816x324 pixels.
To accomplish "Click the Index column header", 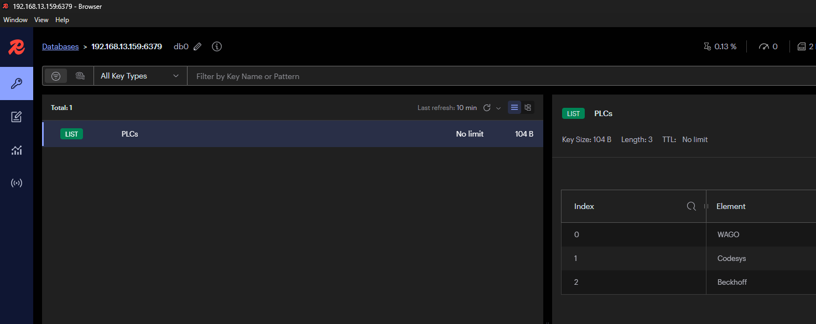I will [633, 206].
